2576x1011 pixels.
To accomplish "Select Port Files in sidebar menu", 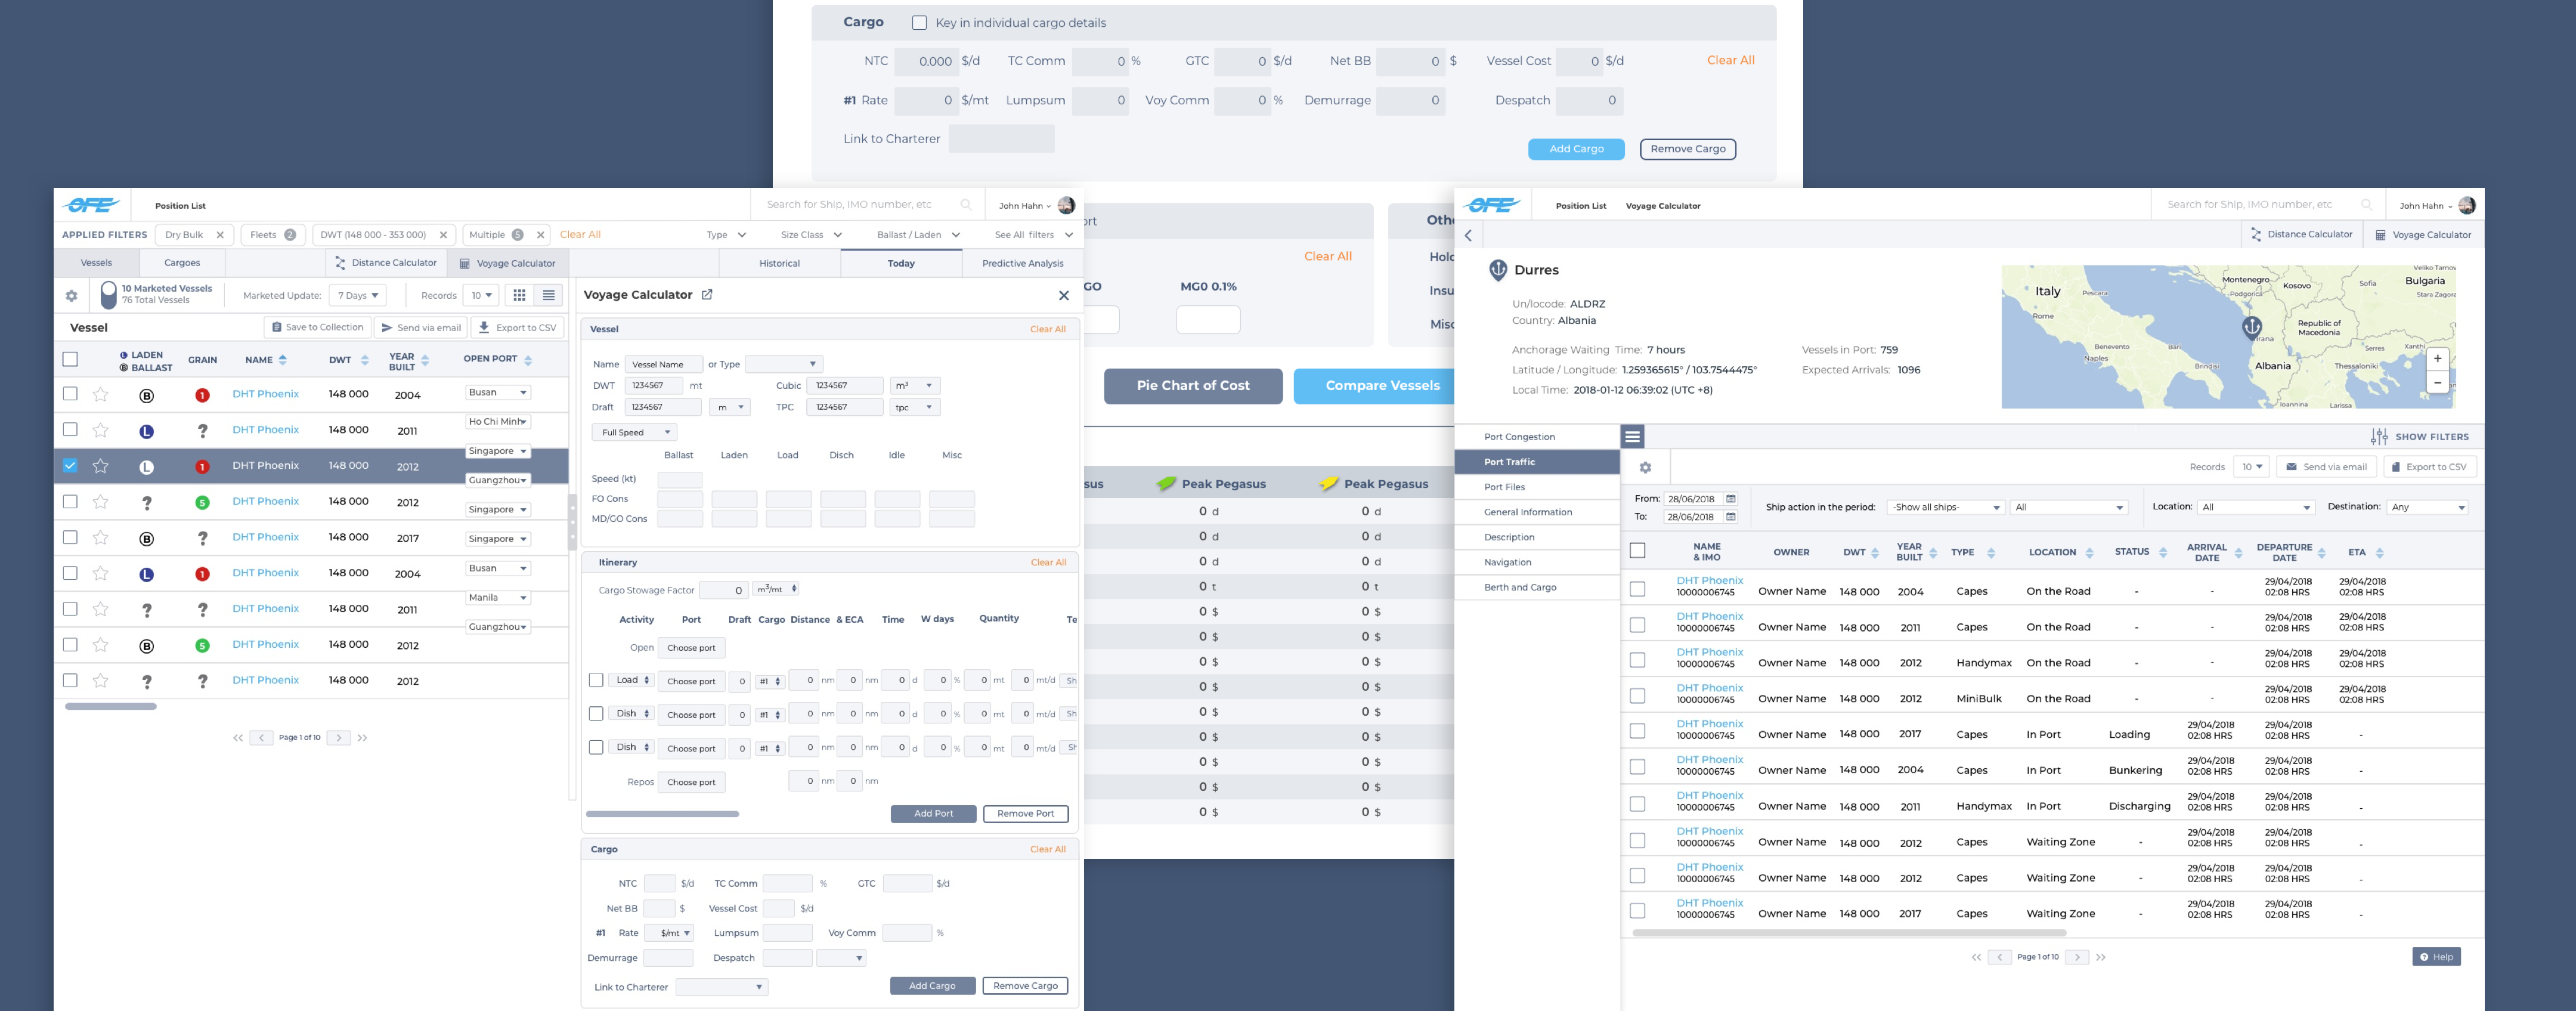I will pos(1504,487).
